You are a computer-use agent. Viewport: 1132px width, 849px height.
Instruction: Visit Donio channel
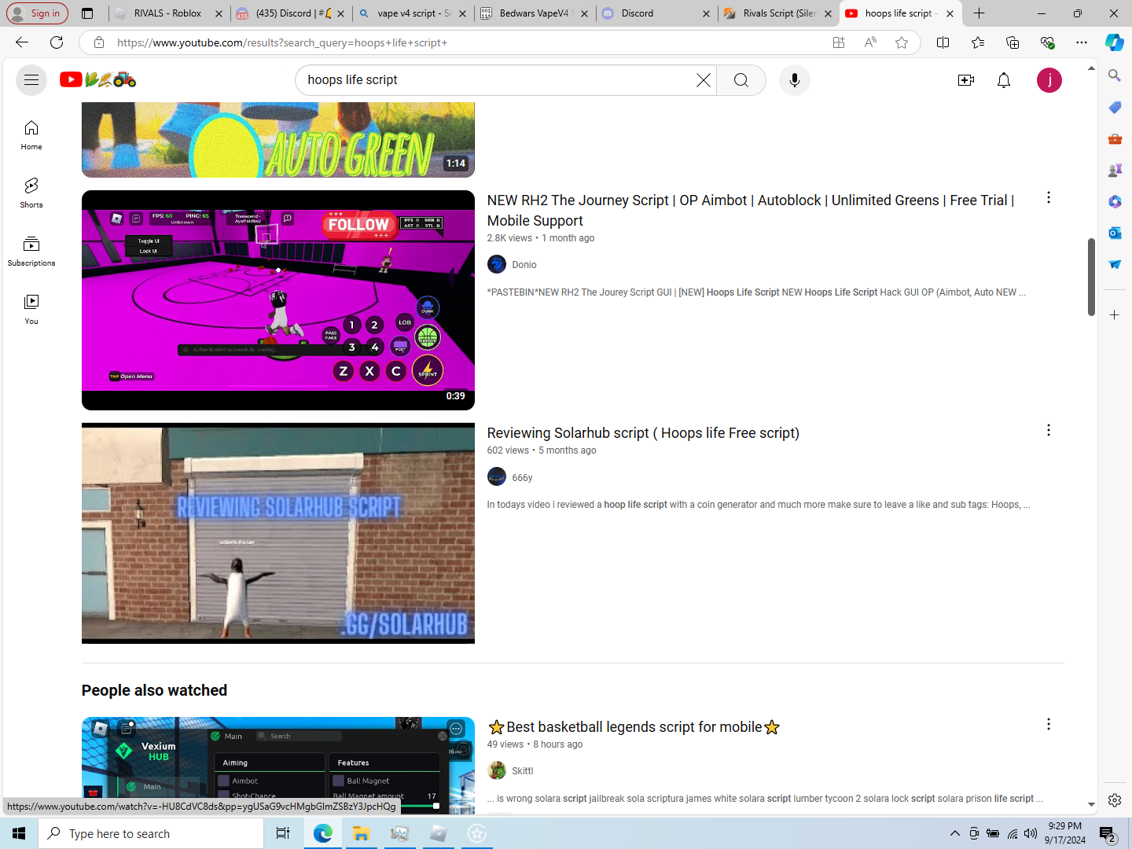click(524, 265)
